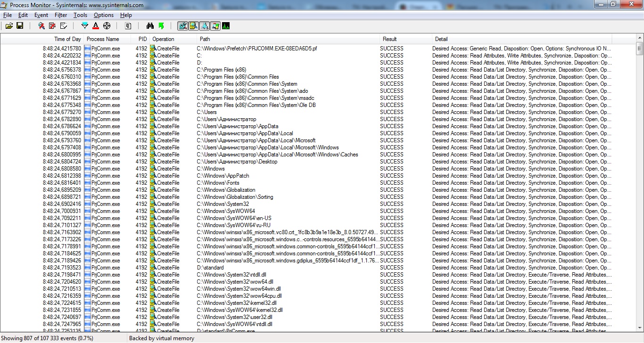Screen dimensions: 644x343
Task: Click Include Process From Window crosshair
Action: point(107,26)
